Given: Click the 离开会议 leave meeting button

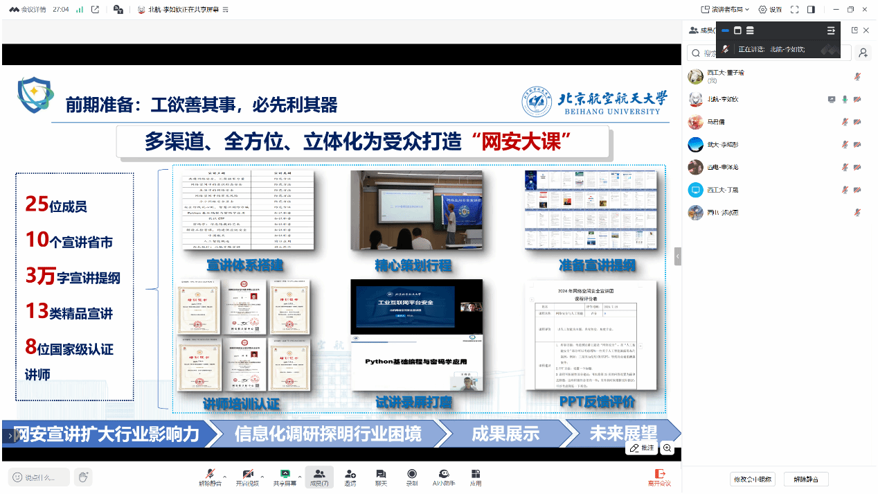Looking at the screenshot, I should (x=659, y=477).
